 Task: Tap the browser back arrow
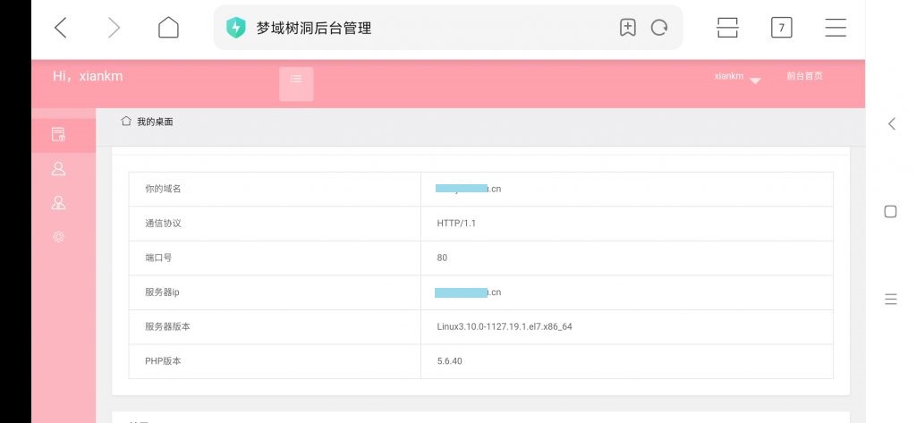tap(61, 28)
